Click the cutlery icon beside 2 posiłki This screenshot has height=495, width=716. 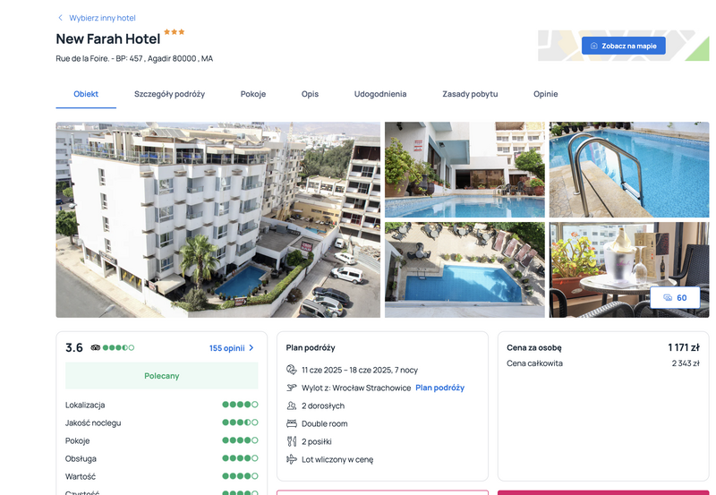click(292, 441)
